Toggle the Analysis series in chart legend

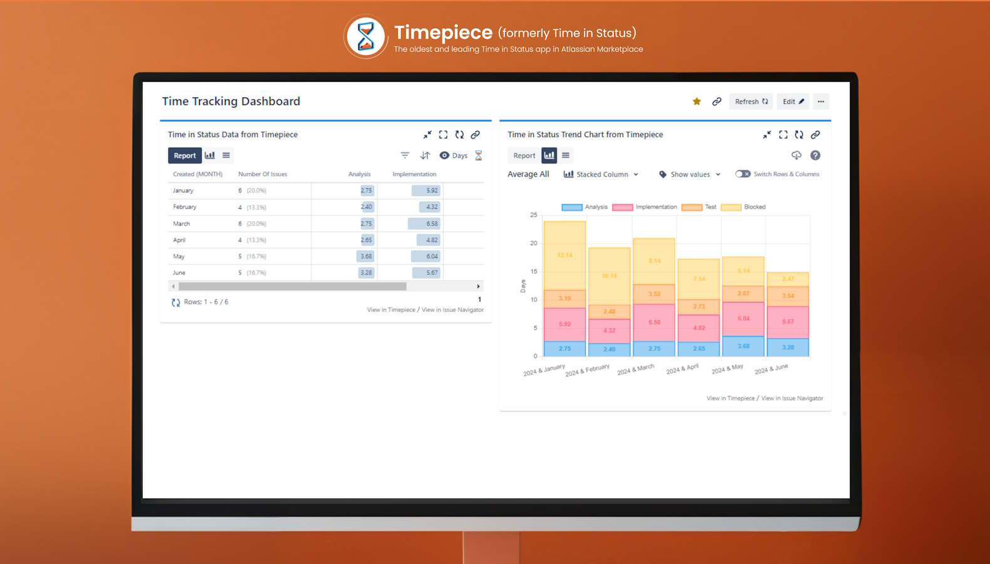tap(585, 207)
